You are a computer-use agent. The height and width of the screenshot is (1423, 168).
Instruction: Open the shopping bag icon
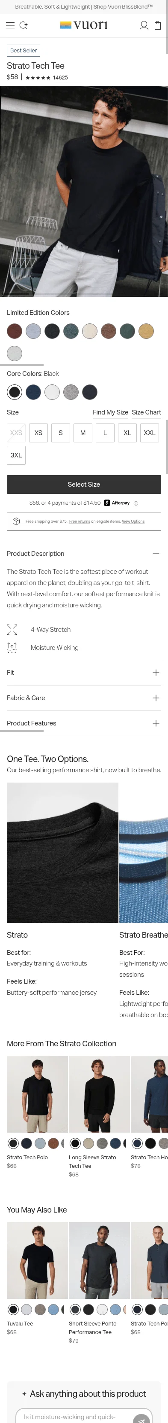158,25
